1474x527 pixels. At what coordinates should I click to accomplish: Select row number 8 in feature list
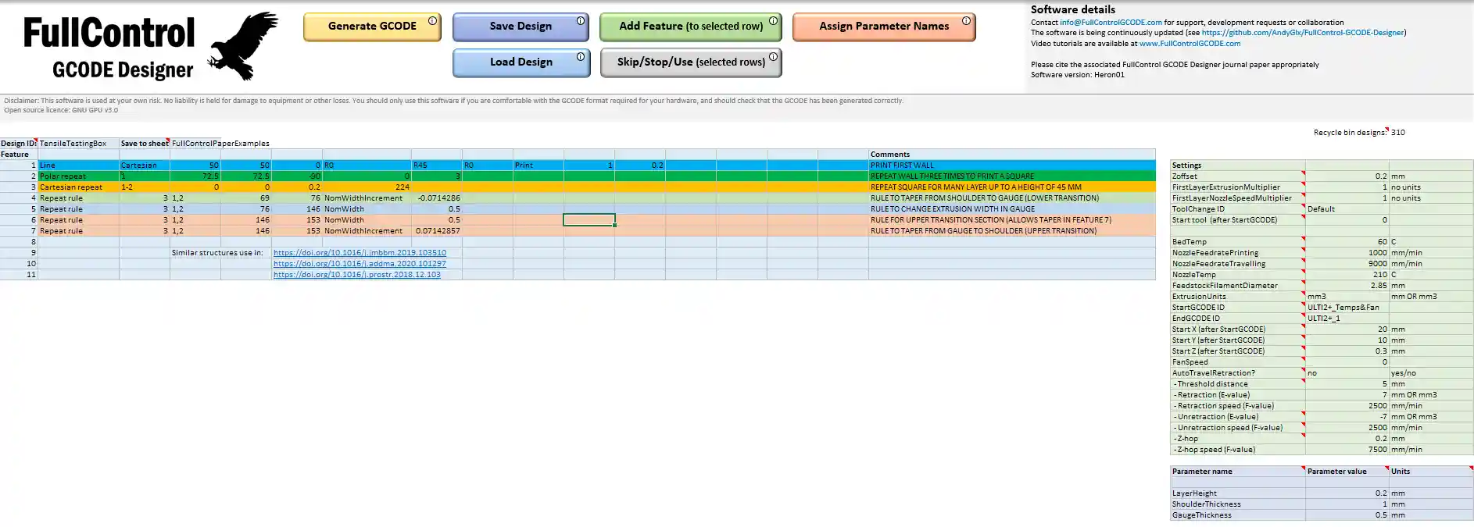[x=19, y=242]
